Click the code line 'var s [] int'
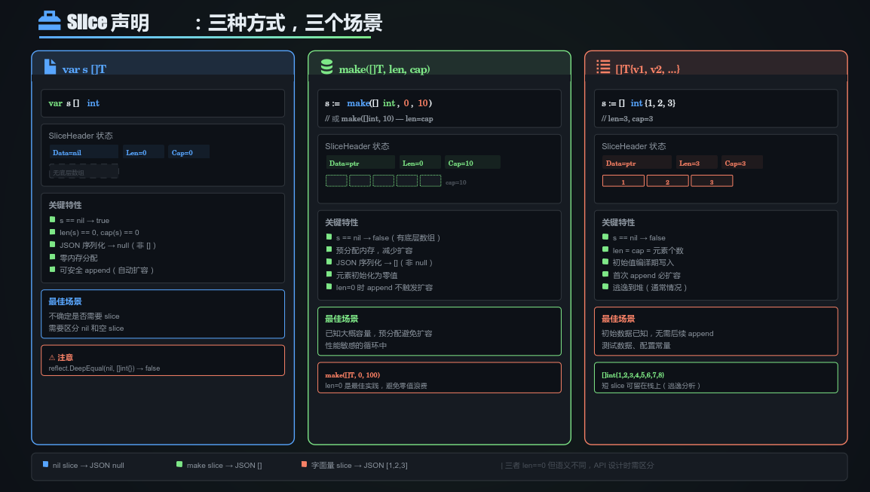The width and height of the screenshot is (870, 492). (x=74, y=103)
